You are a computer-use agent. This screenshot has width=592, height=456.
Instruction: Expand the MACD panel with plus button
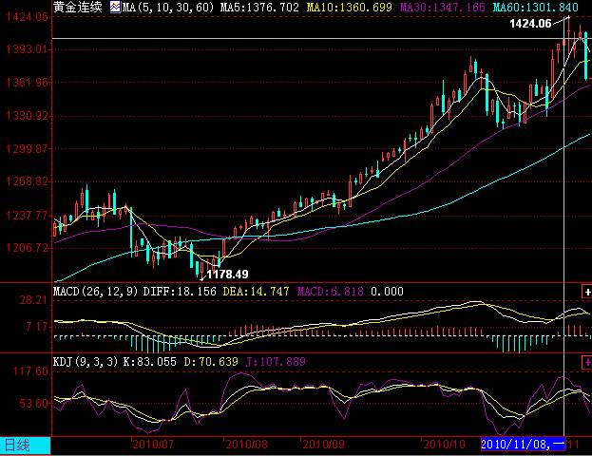(586, 292)
